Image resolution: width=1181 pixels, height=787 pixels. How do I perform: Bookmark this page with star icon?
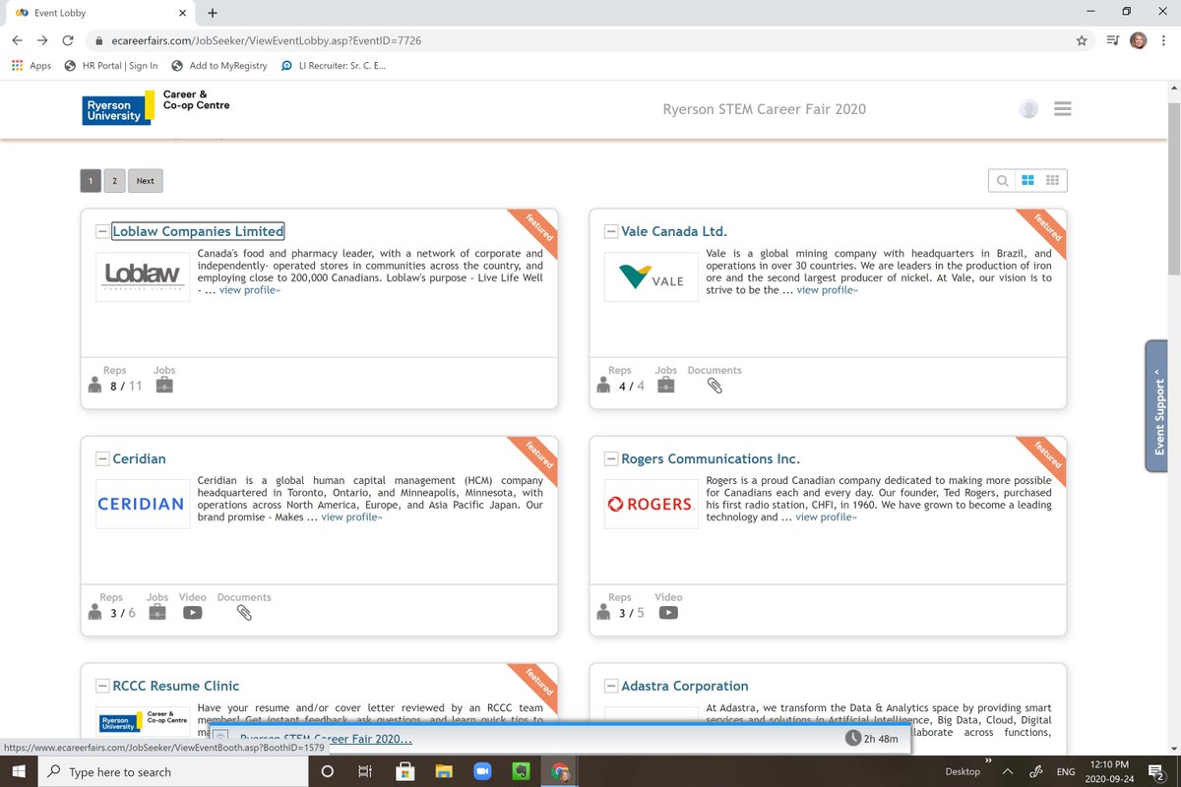1082,40
